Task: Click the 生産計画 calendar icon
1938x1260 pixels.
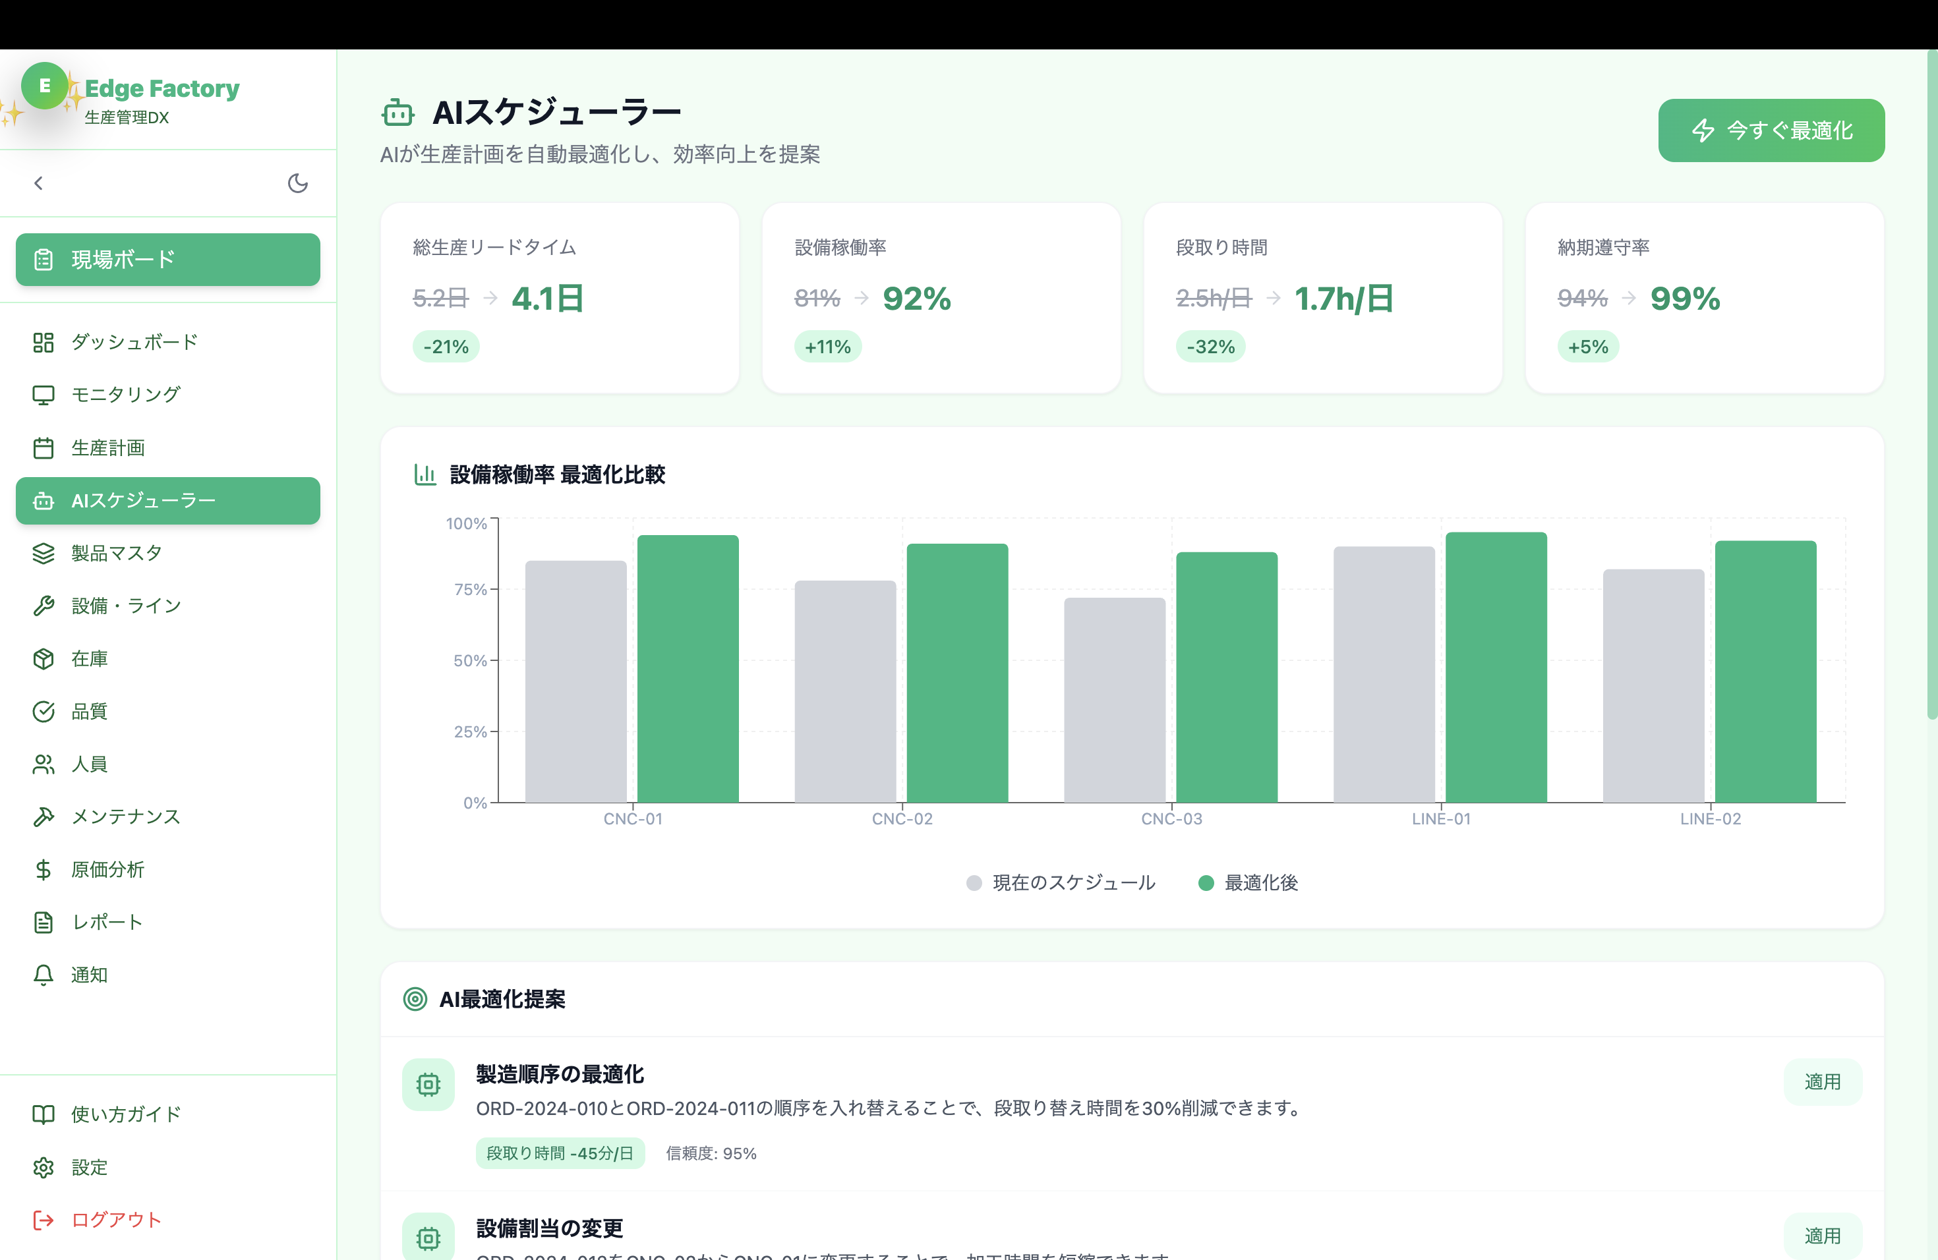Action: coord(43,447)
